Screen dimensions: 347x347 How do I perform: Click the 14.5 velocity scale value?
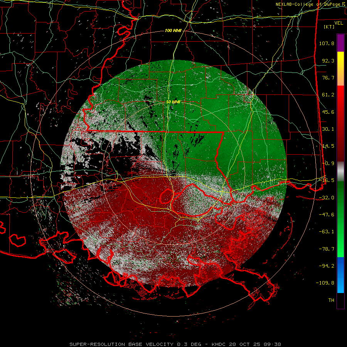328,146
